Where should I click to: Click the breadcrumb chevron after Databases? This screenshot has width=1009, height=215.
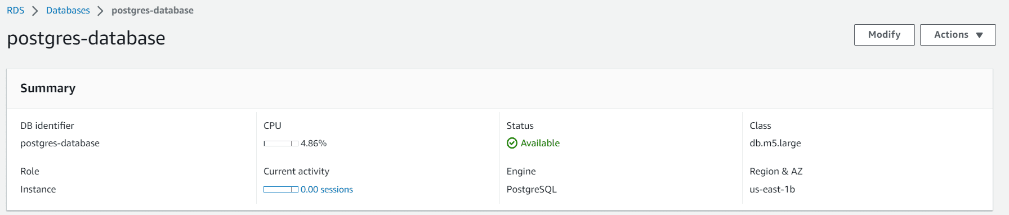point(100,11)
